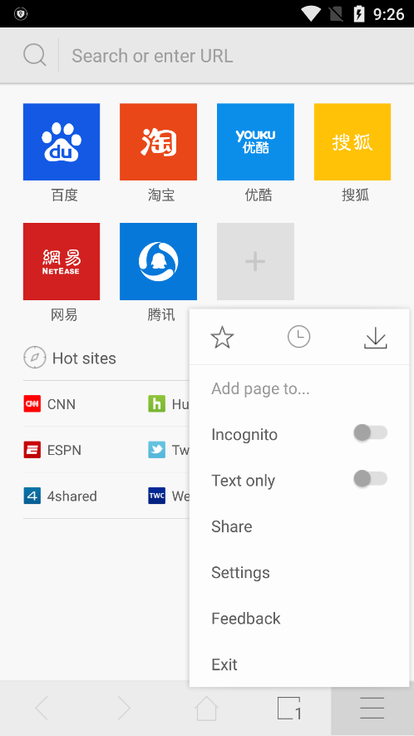Viewport: 414px width, 736px height.
Task: Tap the search magnifier icon
Action: tap(35, 56)
